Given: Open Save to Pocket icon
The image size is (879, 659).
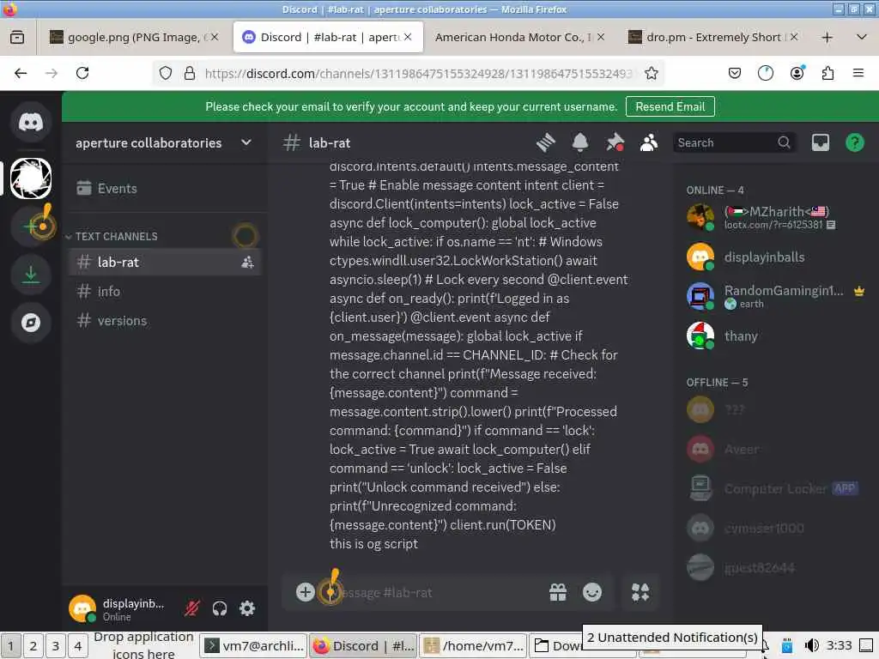Looking at the screenshot, I should pos(735,73).
